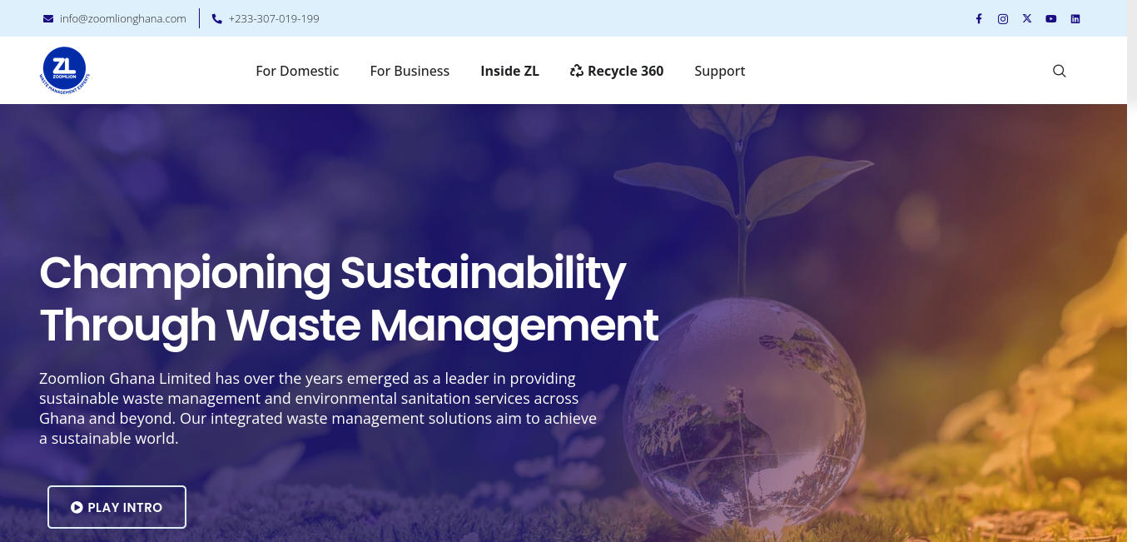Open the Recycle 360 menu item
This screenshot has height=542, width=1137.
point(617,71)
